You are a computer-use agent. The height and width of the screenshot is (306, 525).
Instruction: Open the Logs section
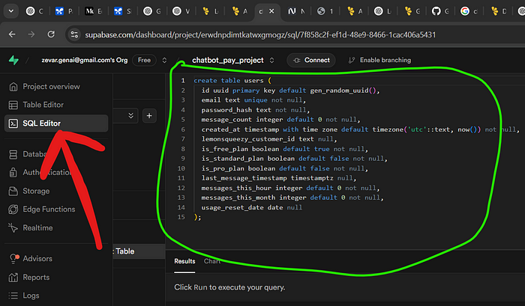(x=24, y=296)
